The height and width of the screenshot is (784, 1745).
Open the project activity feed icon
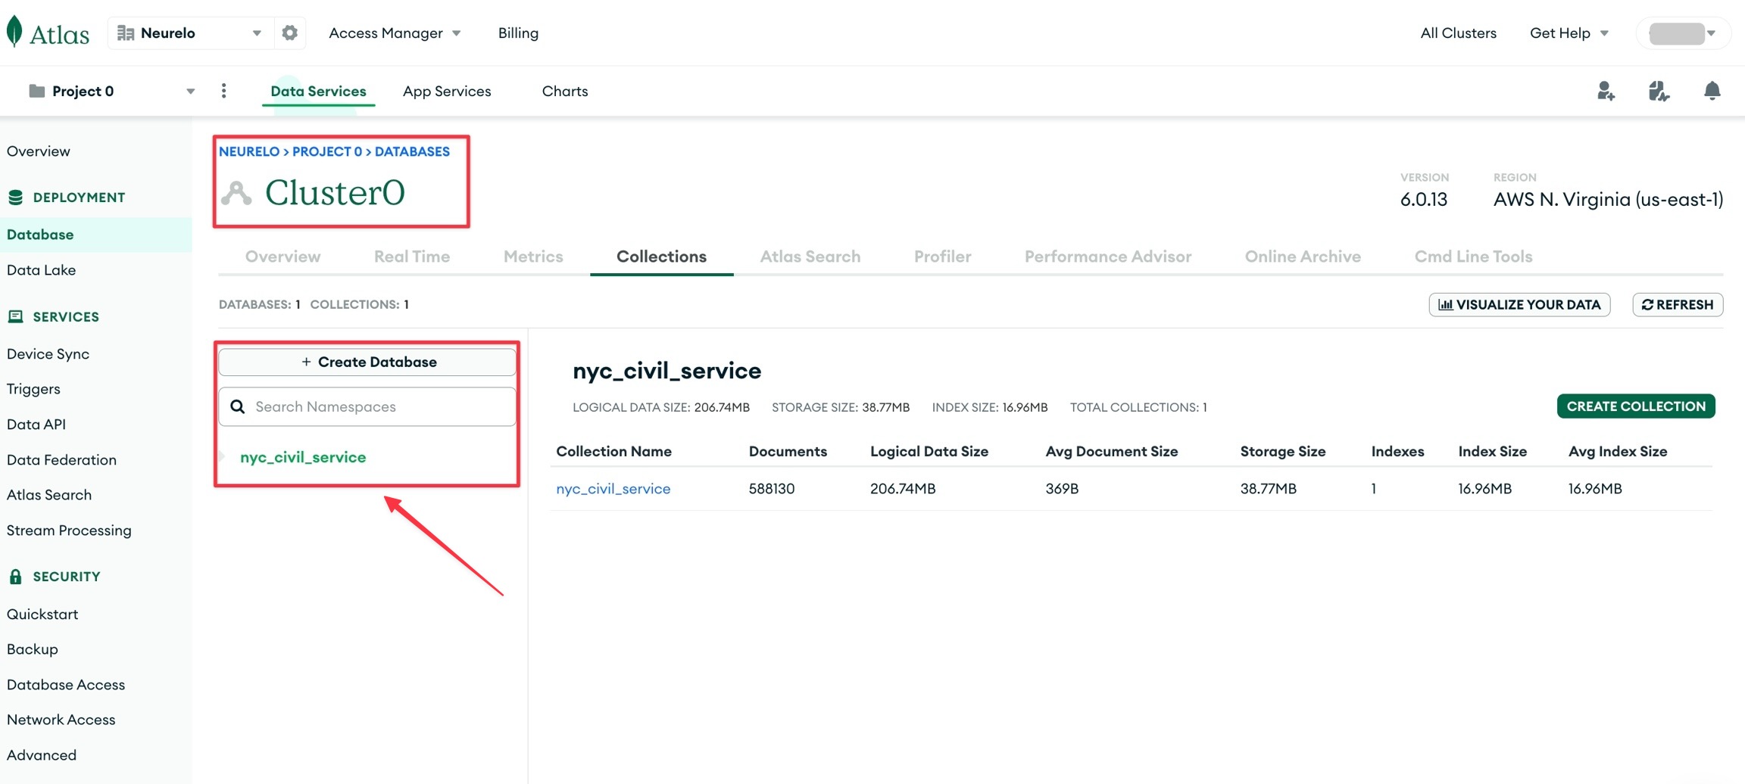click(1658, 92)
